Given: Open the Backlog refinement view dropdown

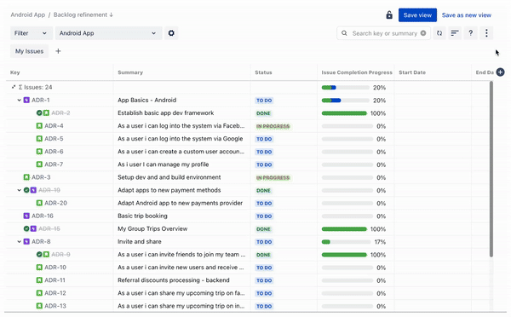Looking at the screenshot, I should 83,14.
